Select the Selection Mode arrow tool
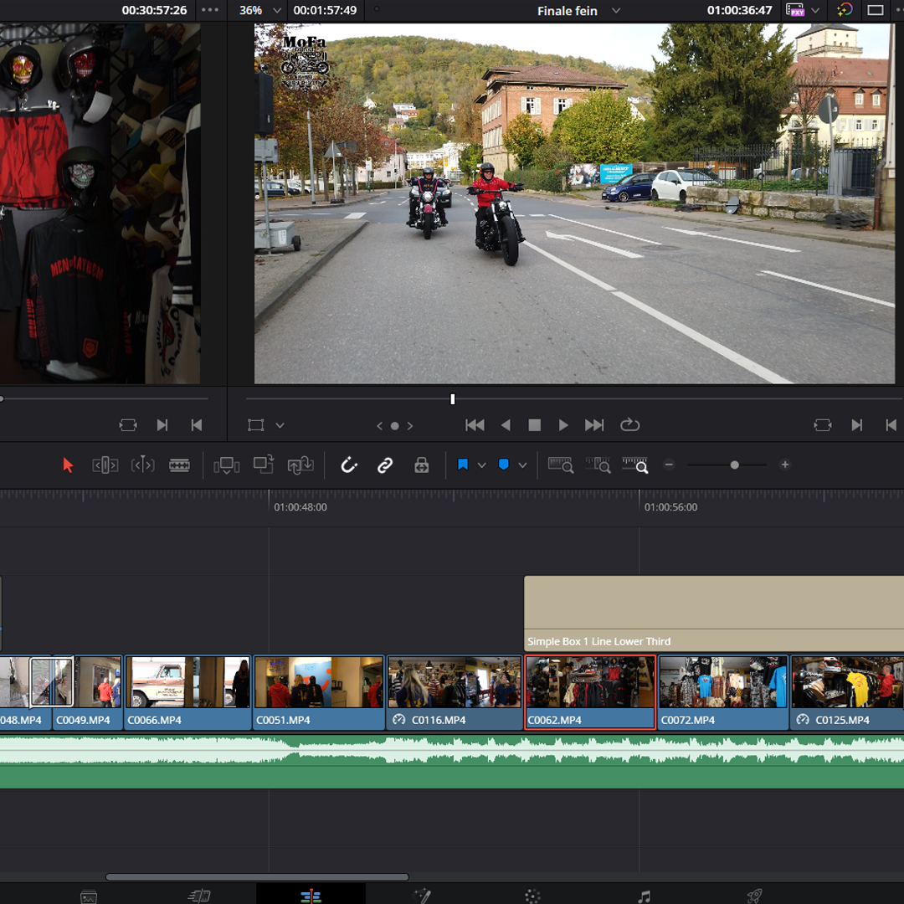The height and width of the screenshot is (904, 904). point(68,465)
